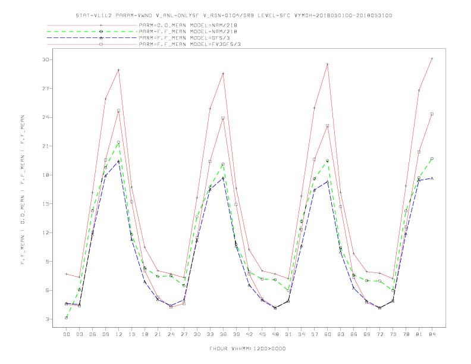Screen dimensions: 471x364
Task: Click O.O_MEAN plus data point at hour 60
Action: [328, 64]
